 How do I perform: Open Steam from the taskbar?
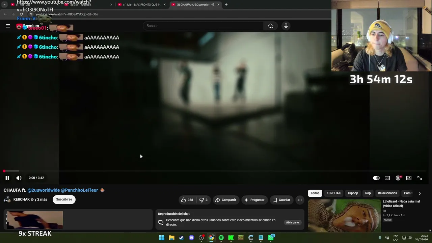(182, 238)
